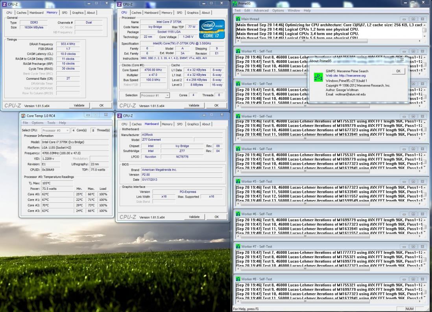Select the Graphics tab in the top-middle CPU-Z window

(x=192, y=13)
